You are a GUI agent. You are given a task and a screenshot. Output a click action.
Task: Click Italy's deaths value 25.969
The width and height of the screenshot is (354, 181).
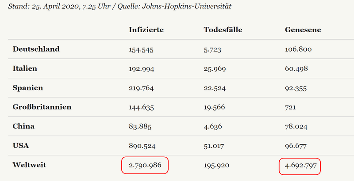(215, 69)
